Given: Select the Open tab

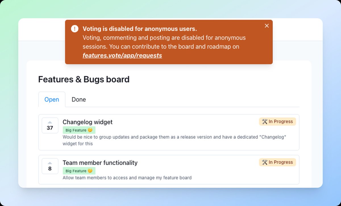Looking at the screenshot, I should point(52,100).
